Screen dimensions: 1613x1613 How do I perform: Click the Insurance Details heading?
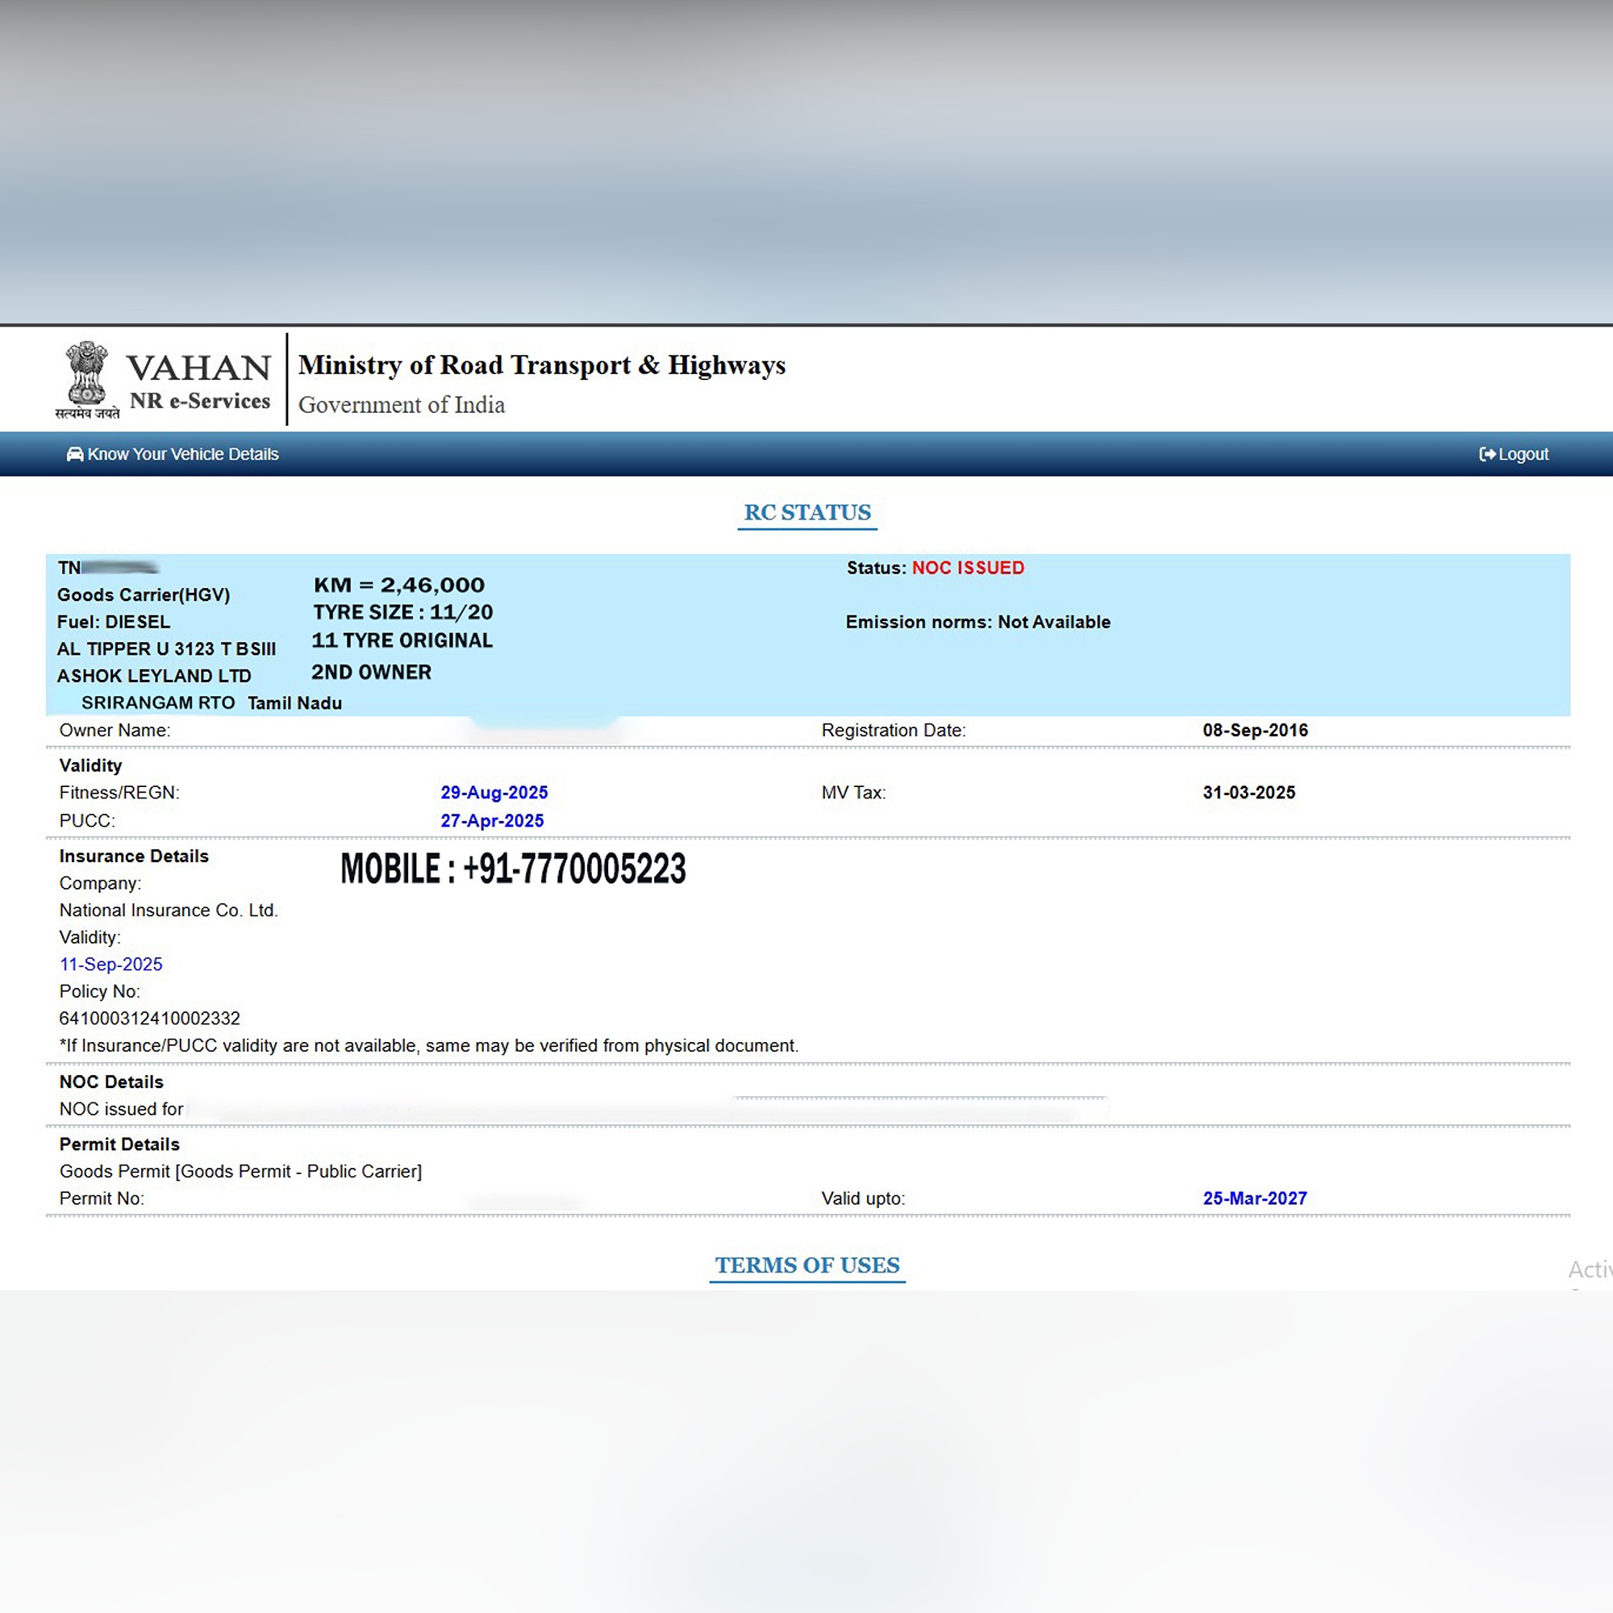pyautogui.click(x=134, y=857)
